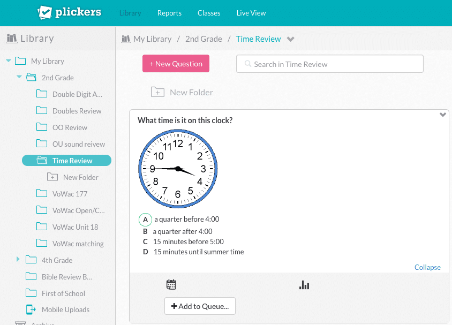Open the Library tab in top navigation
Viewport: 452px width, 325px height.
(130, 13)
